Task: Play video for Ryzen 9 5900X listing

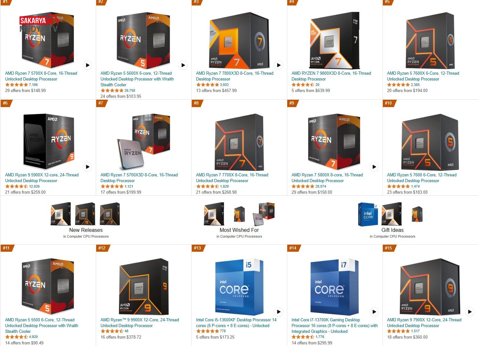Action: pos(88,167)
